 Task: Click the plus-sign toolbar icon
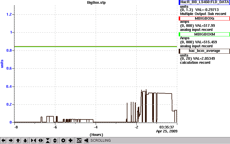click(70, 141)
